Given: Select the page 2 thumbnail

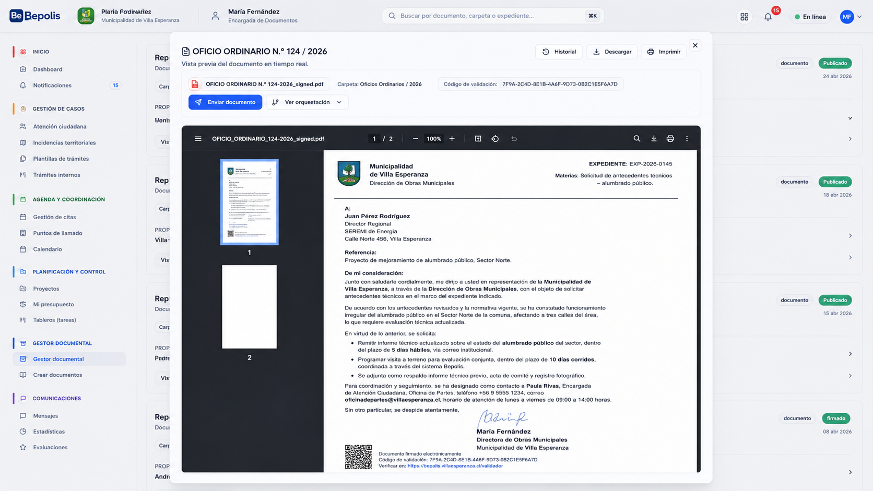Looking at the screenshot, I should pyautogui.click(x=249, y=307).
